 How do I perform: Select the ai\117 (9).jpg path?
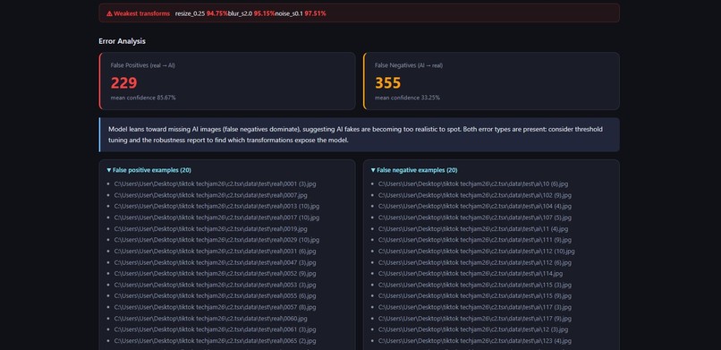click(x=475, y=319)
